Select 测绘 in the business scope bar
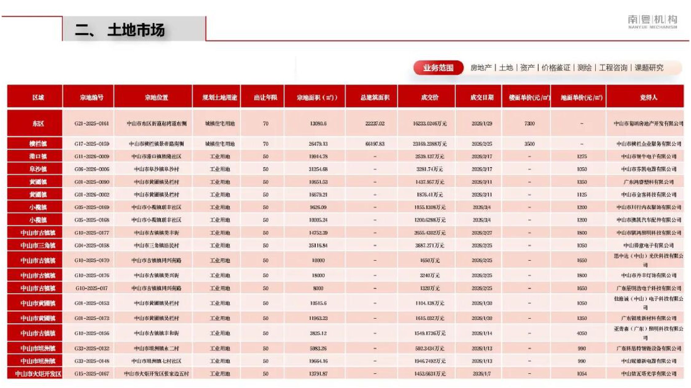691x388 pixels. tap(584, 67)
